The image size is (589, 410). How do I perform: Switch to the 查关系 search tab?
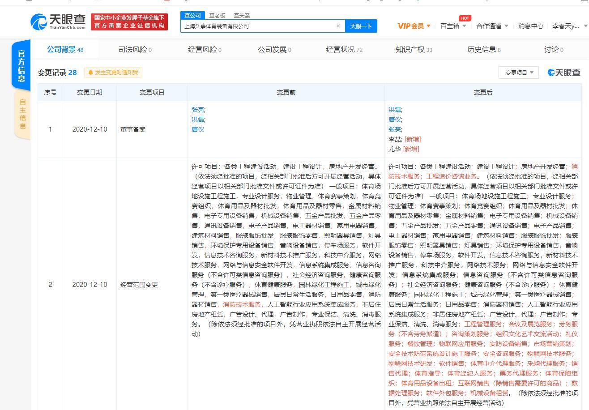(x=243, y=15)
